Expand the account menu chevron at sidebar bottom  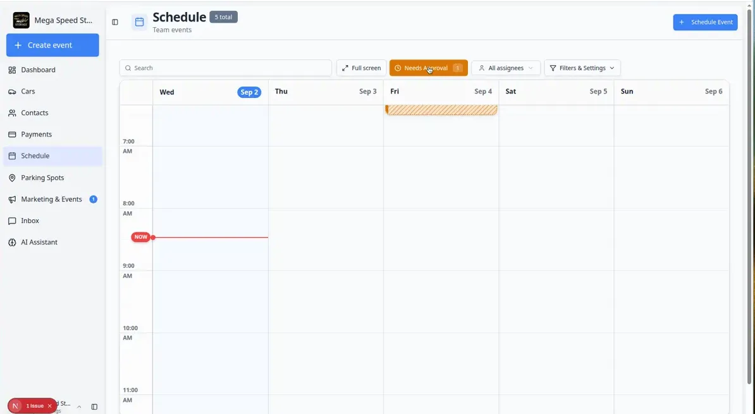pyautogui.click(x=79, y=407)
